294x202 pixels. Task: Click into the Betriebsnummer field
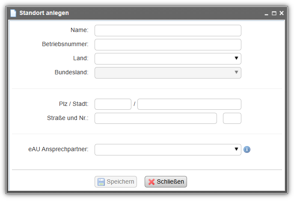point(168,44)
